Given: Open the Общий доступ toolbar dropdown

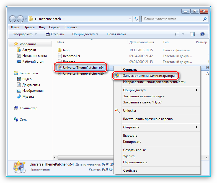Looking at the screenshot, I should point(85,34).
